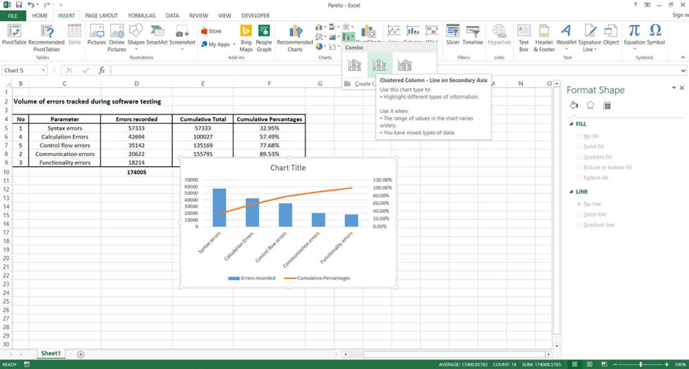Select Clustered Column - Line on Secondary Axis

[x=379, y=65]
